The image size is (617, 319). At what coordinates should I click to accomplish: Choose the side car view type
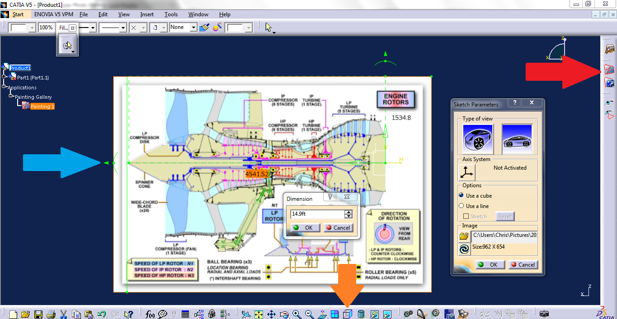517,139
